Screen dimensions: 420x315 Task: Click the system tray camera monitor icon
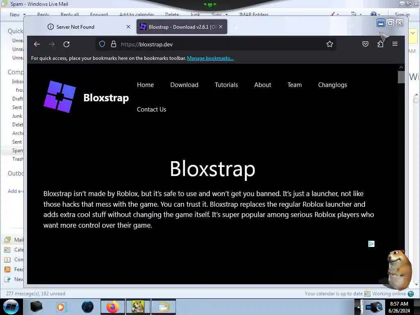pos(374,307)
